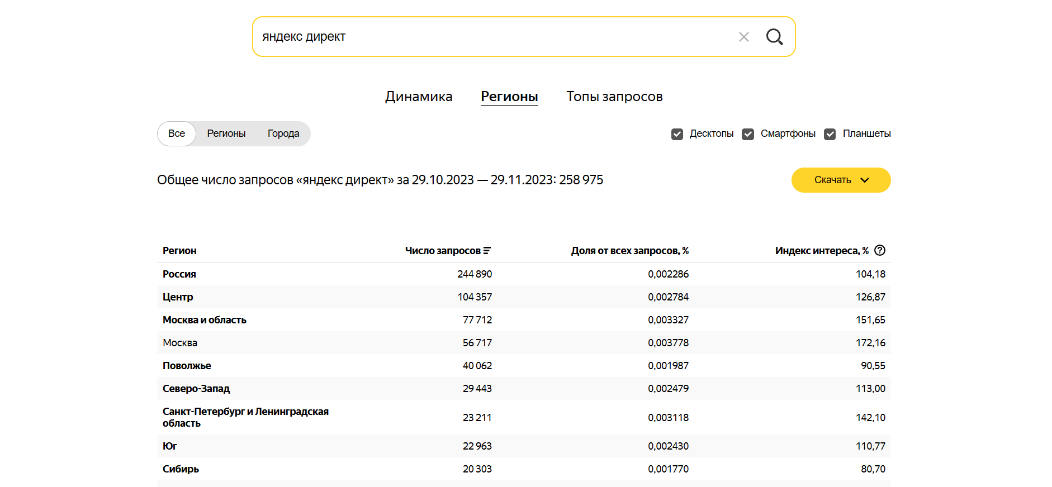Image resolution: width=1052 pixels, height=487 pixels.
Task: Click the Регион column header
Action: [179, 251]
